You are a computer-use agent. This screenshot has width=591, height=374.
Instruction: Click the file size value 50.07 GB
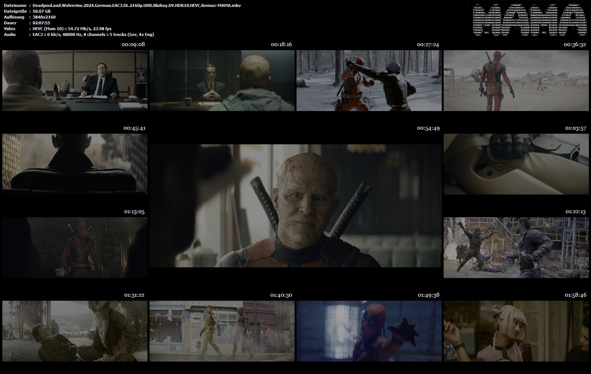(x=41, y=11)
